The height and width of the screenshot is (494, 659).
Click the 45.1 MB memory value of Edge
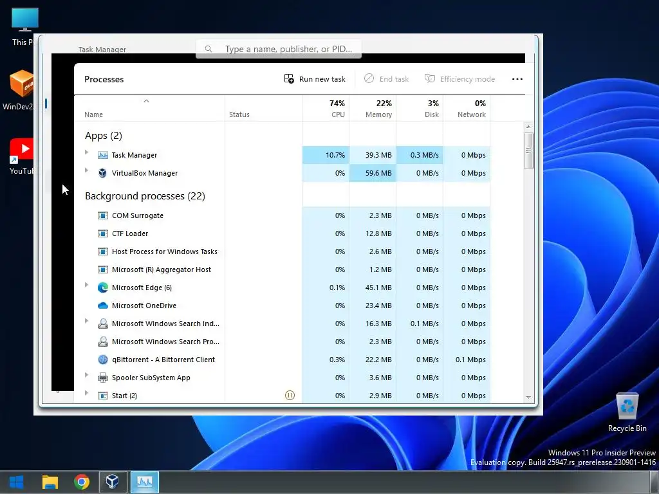coord(378,288)
